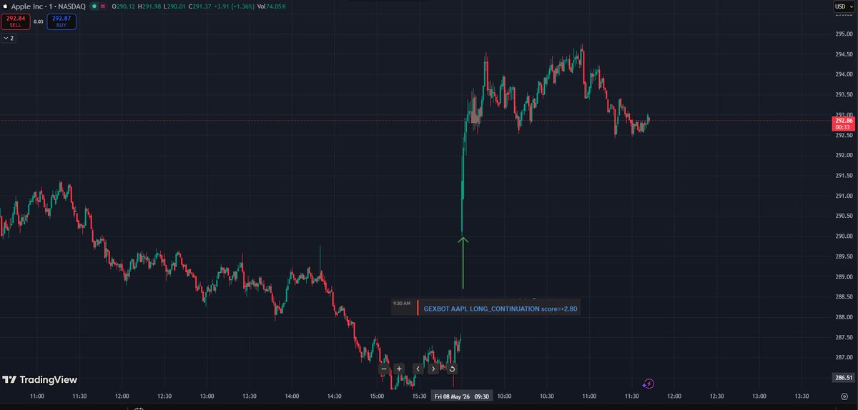This screenshot has height=410, width=858.
Task: Click the Apple Inc symbol title
Action: click(29, 6)
